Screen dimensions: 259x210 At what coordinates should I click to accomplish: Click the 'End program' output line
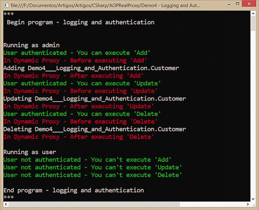[x=73, y=191]
